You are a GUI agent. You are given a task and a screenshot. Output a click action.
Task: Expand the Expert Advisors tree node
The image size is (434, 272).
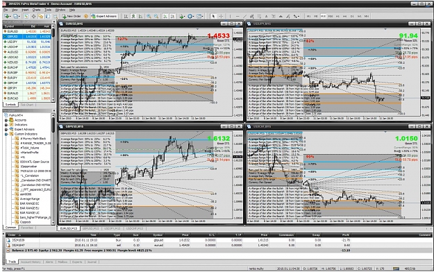(x=6, y=129)
